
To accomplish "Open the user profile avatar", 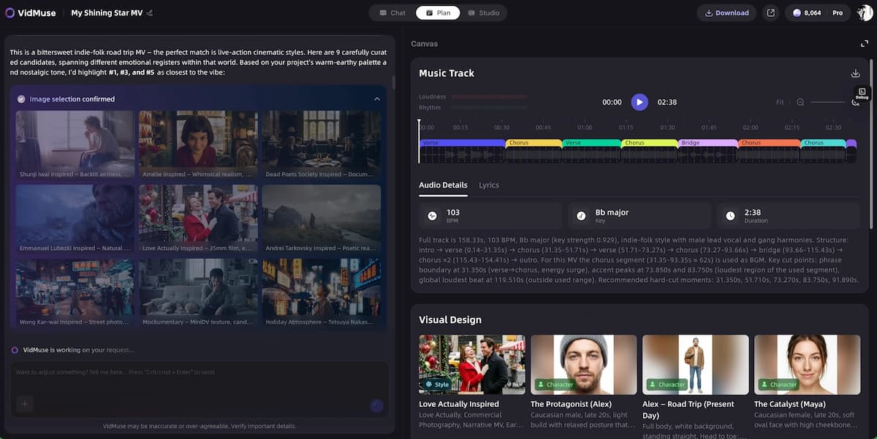I will click(865, 12).
